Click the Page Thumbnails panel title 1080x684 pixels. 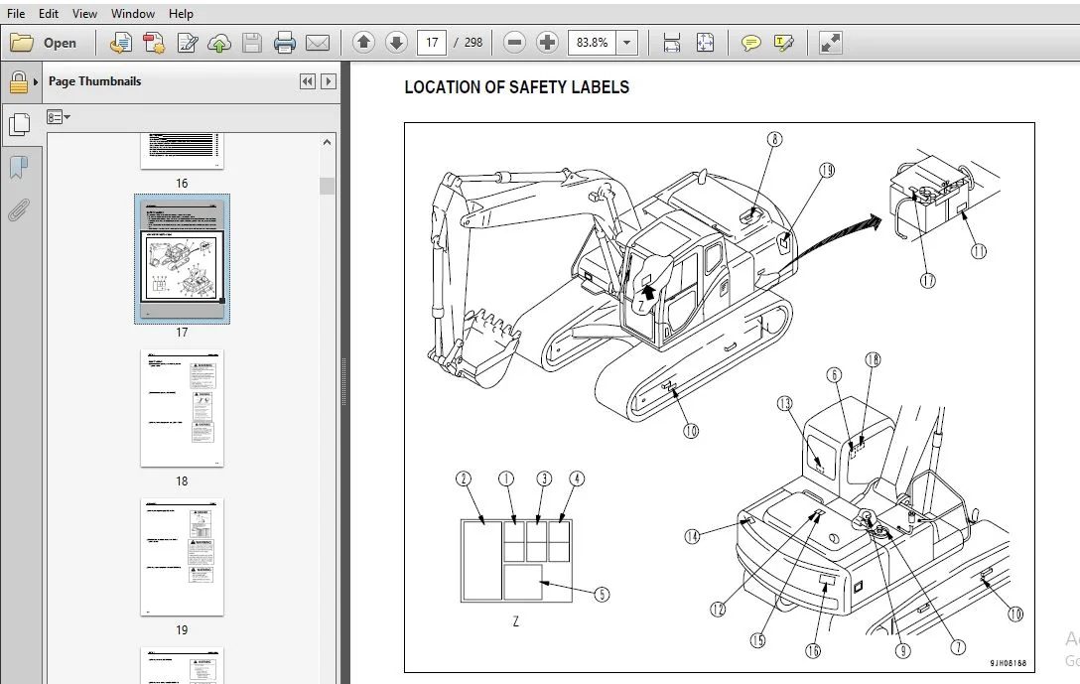[94, 81]
